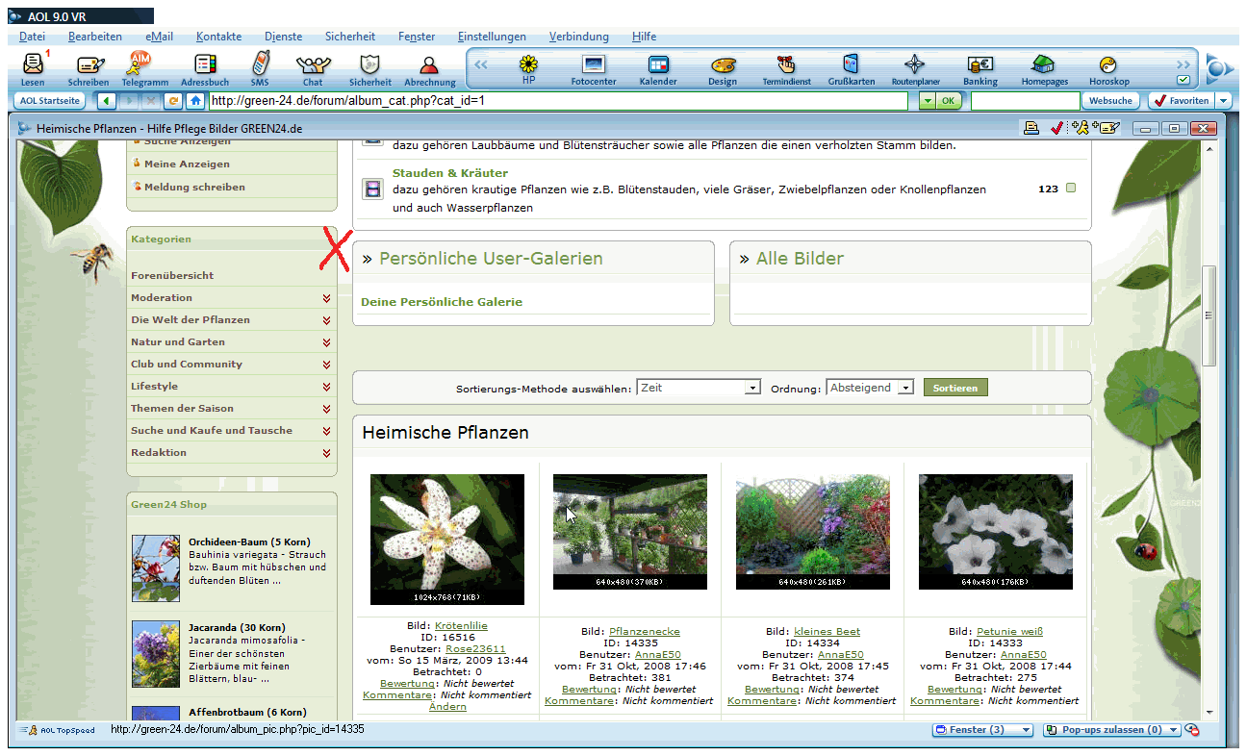Open the Telegramm AIM icon
The image size is (1247, 756).
pos(142,65)
